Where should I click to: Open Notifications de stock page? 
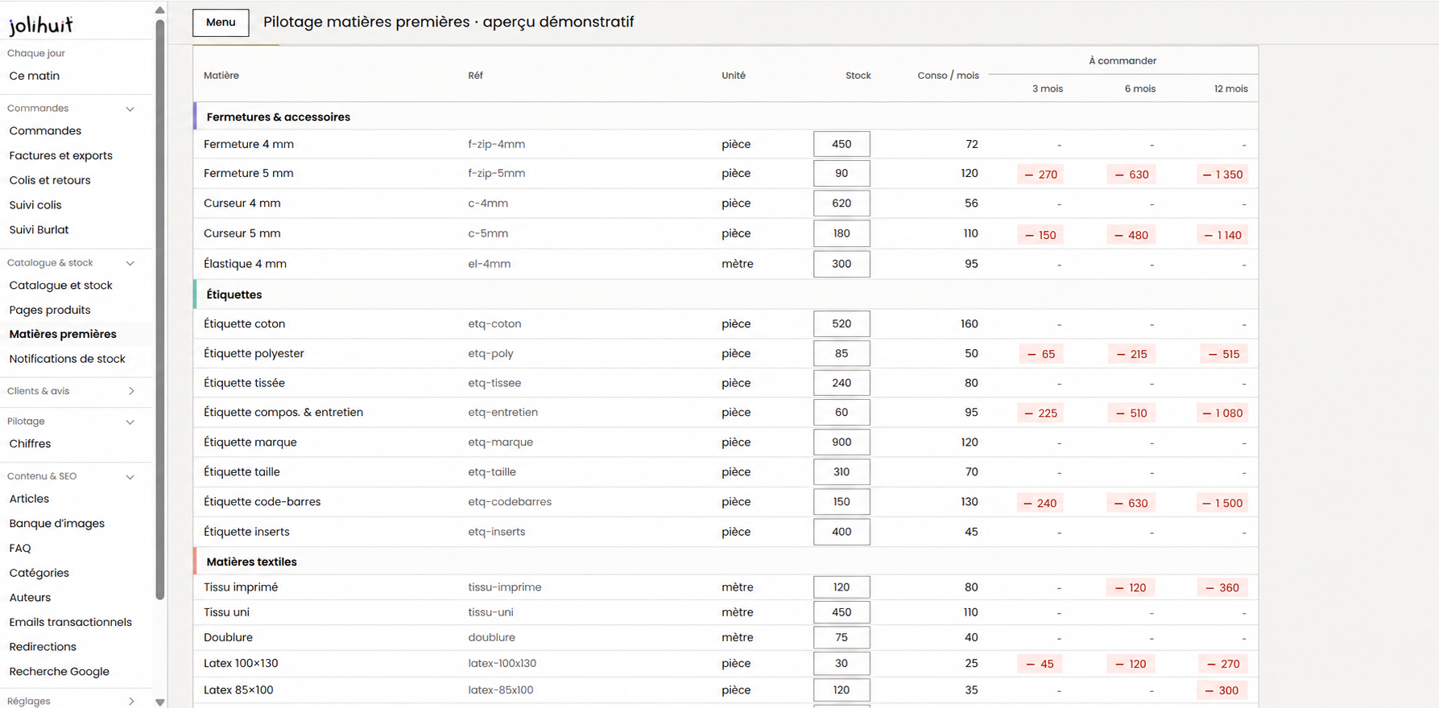tap(68, 359)
